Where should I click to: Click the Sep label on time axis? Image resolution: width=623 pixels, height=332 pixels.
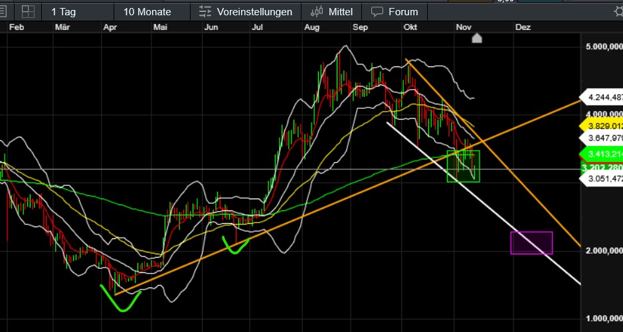(x=360, y=27)
